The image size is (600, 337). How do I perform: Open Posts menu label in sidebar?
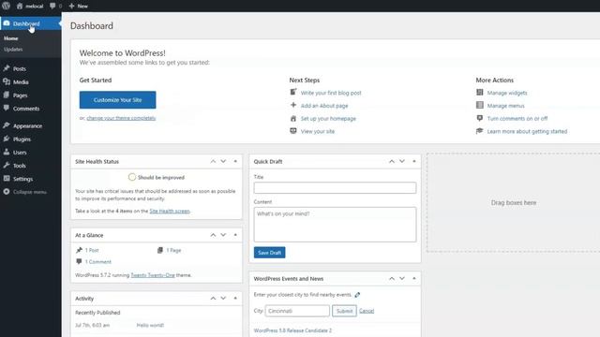pyautogui.click(x=20, y=68)
